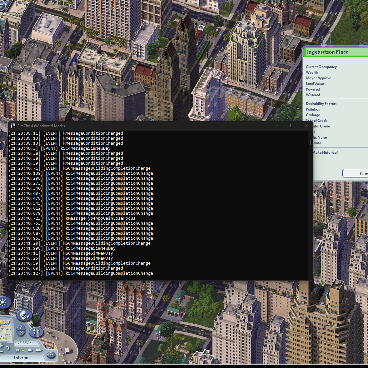368x368 pixels.
Task: Select the God Mode sun icon
Action: pyautogui.click(x=2, y=302)
